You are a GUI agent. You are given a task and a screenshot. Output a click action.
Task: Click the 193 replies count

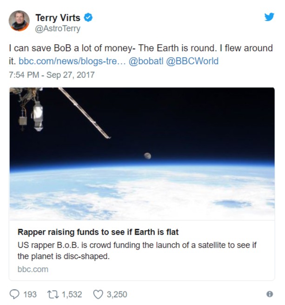[30, 294]
